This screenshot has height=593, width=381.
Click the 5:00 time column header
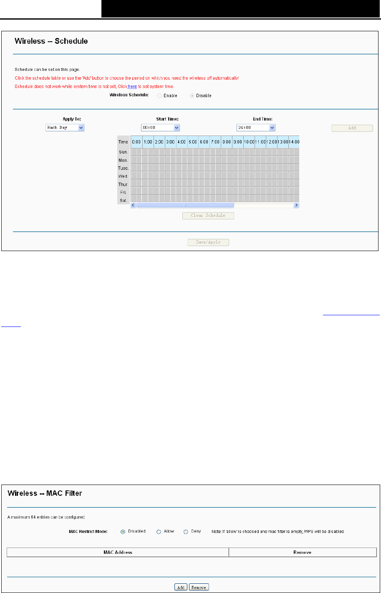tap(193, 142)
